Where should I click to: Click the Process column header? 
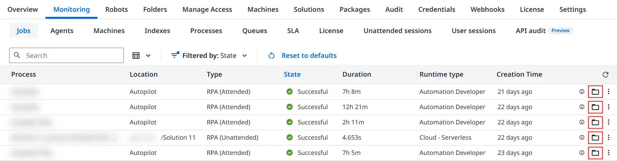(x=24, y=74)
